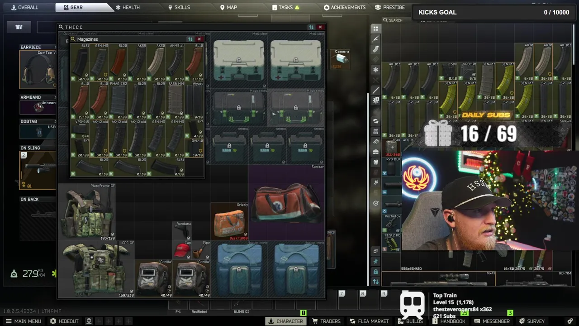Click the stash Search field

(396, 20)
